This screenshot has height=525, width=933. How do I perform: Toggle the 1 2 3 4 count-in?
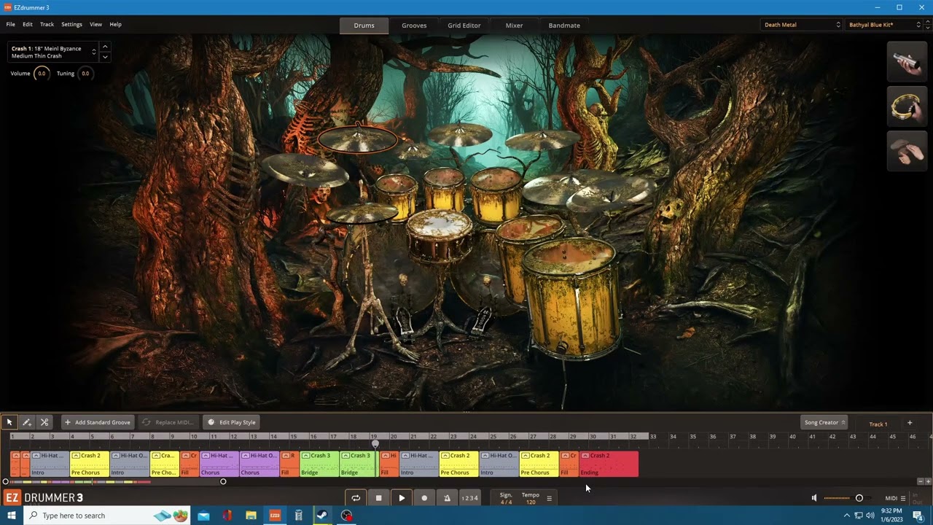click(x=470, y=498)
